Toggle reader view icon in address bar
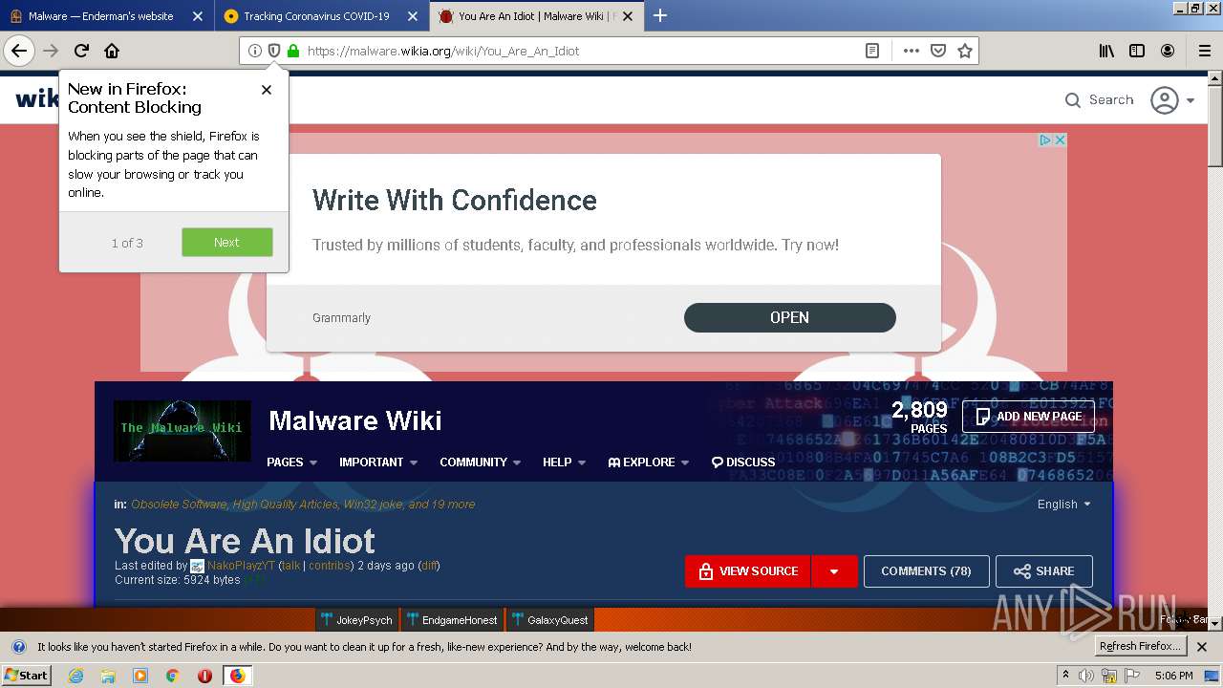Screen dimensions: 1223x688 [x=872, y=51]
